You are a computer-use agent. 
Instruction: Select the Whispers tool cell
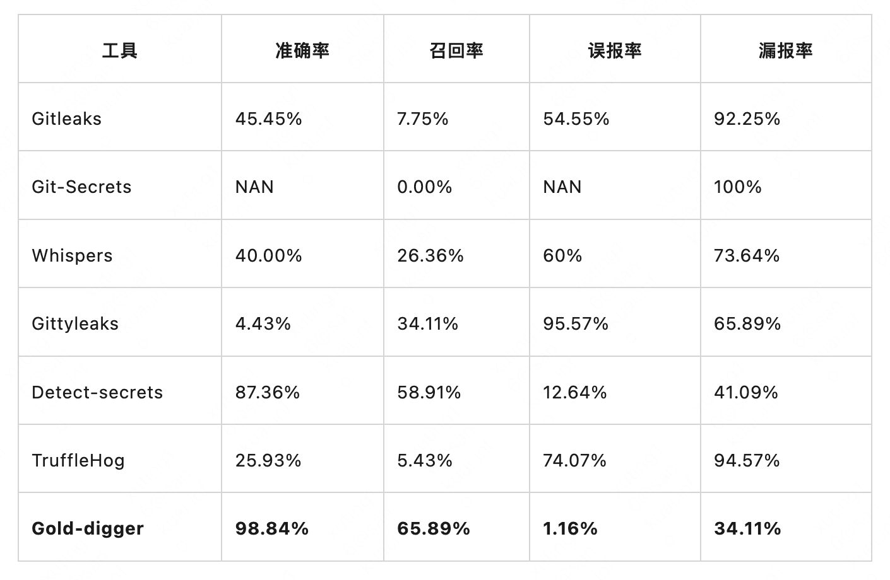coord(72,255)
